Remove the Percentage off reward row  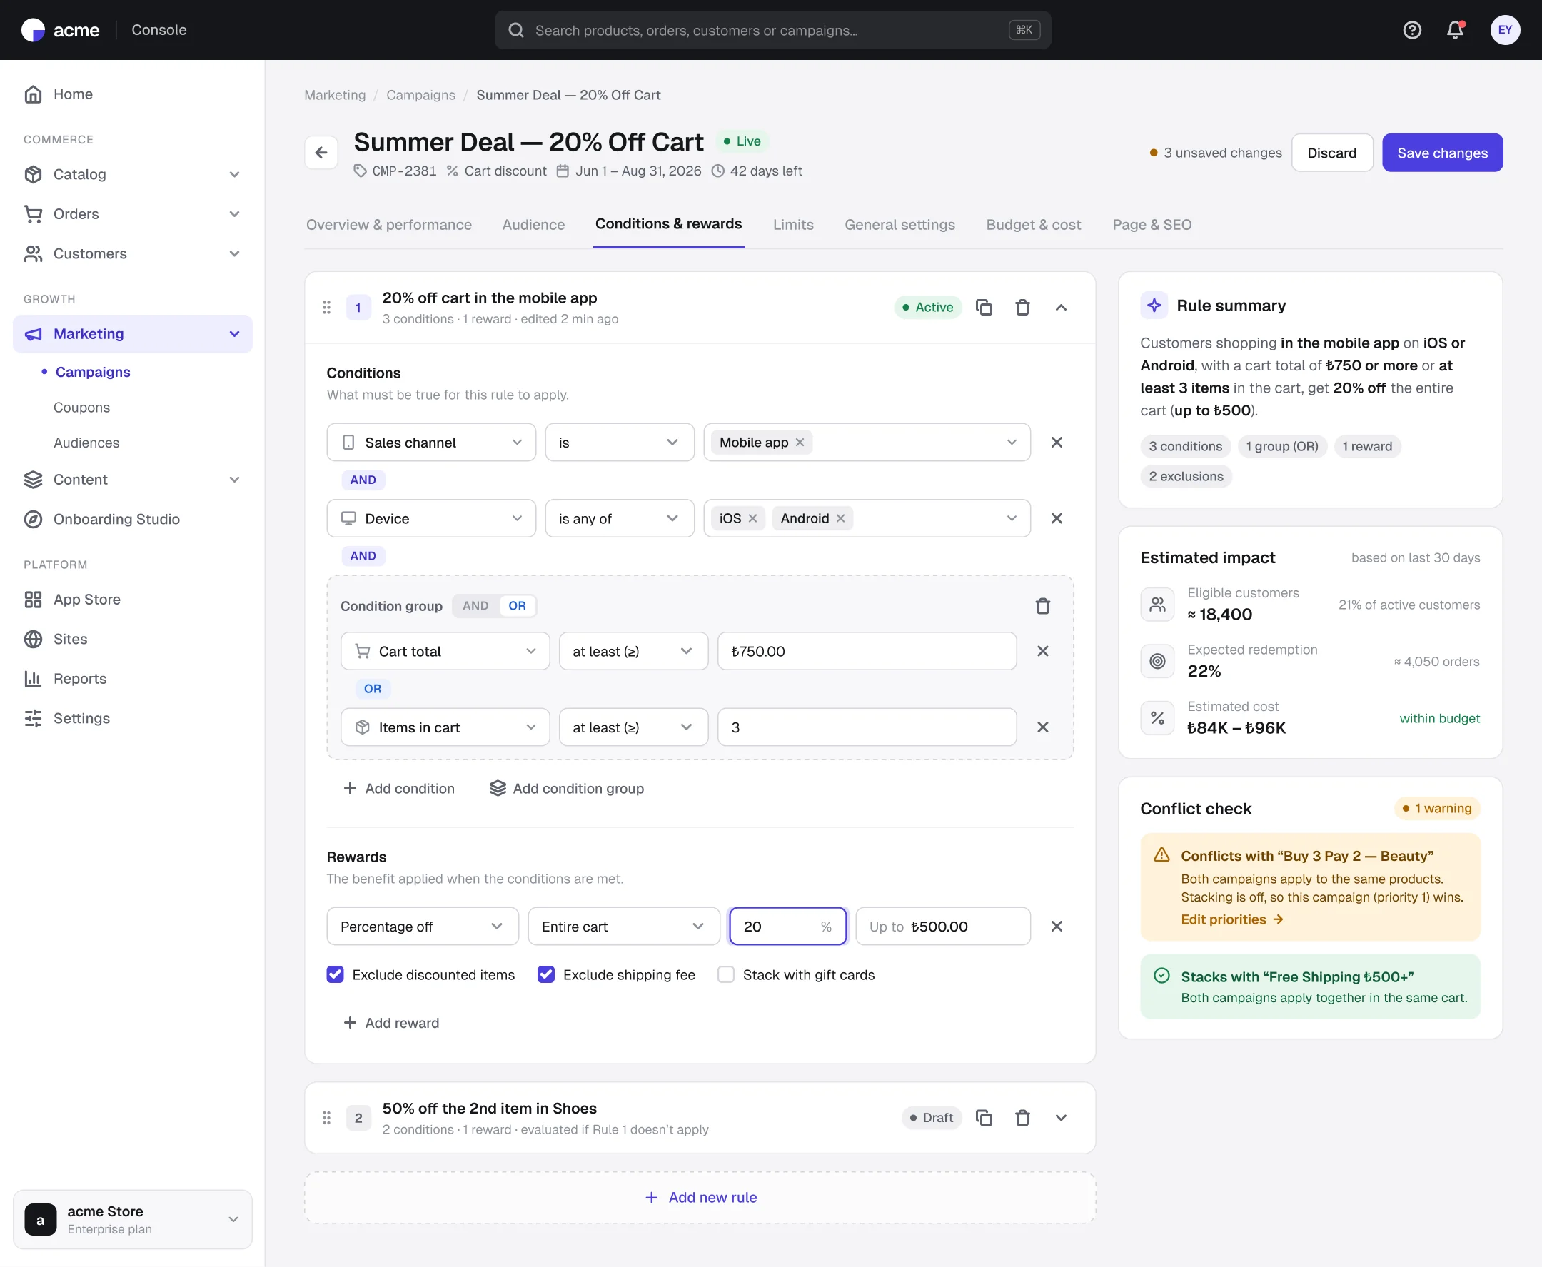(x=1056, y=927)
